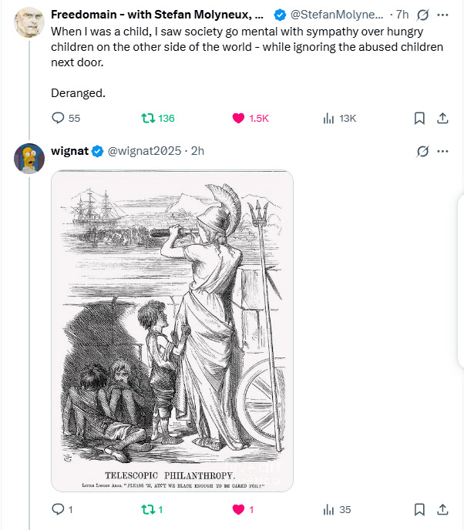Open Freedomain with Stefan Molyneux profile name
The width and height of the screenshot is (464, 530).
158,15
